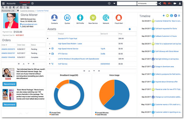Open the share icon in top bar
Screen dimensions: 185x120
[x=160, y=3]
